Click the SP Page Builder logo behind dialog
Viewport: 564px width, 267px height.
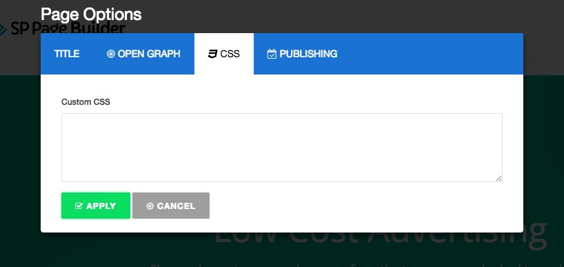(62, 28)
